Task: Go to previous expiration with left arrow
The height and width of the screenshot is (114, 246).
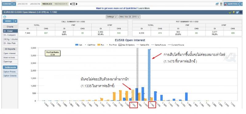Action: click(x=71, y=4)
